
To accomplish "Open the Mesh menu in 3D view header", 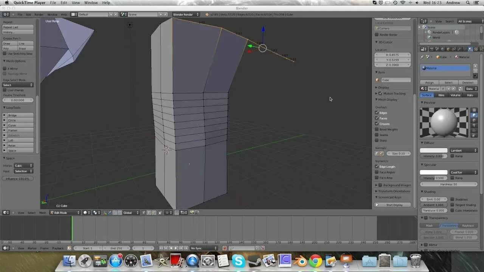I will [42, 213].
